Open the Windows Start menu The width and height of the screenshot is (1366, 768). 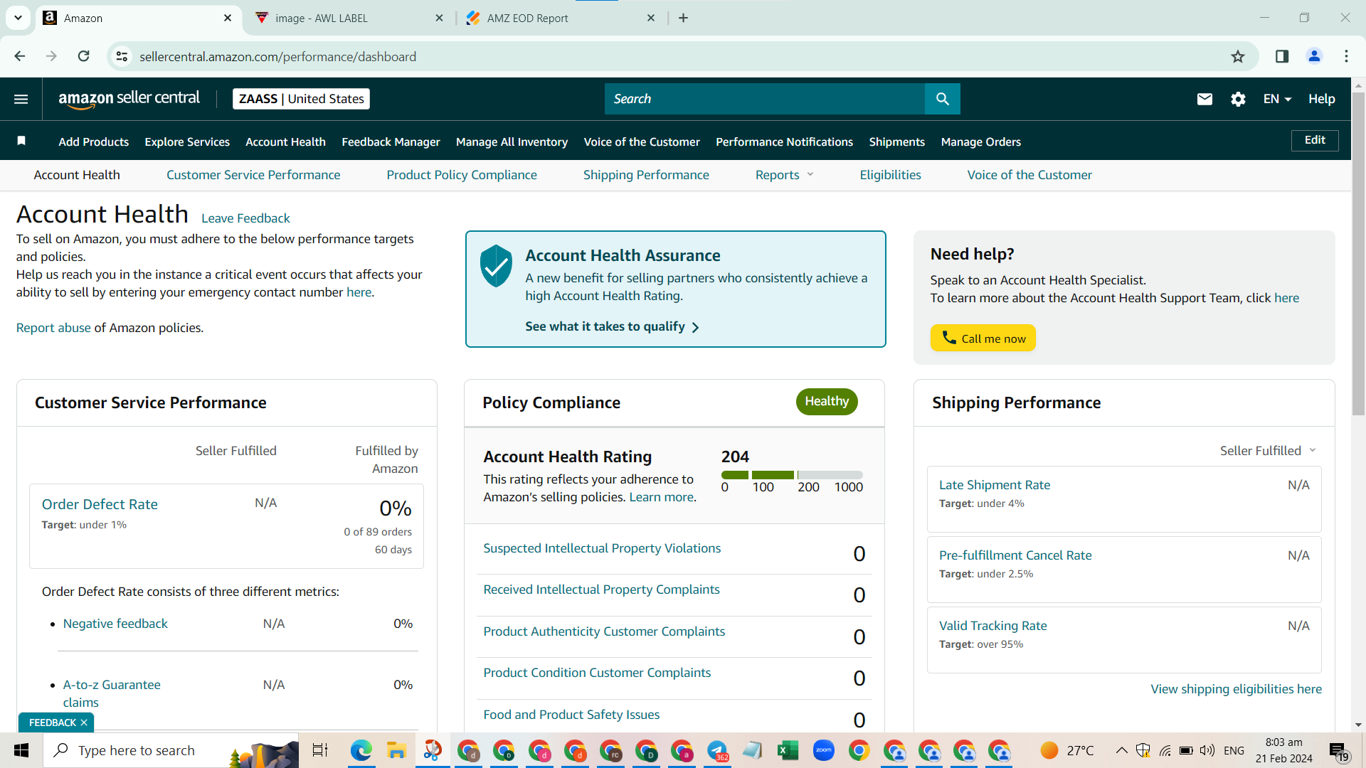(21, 750)
